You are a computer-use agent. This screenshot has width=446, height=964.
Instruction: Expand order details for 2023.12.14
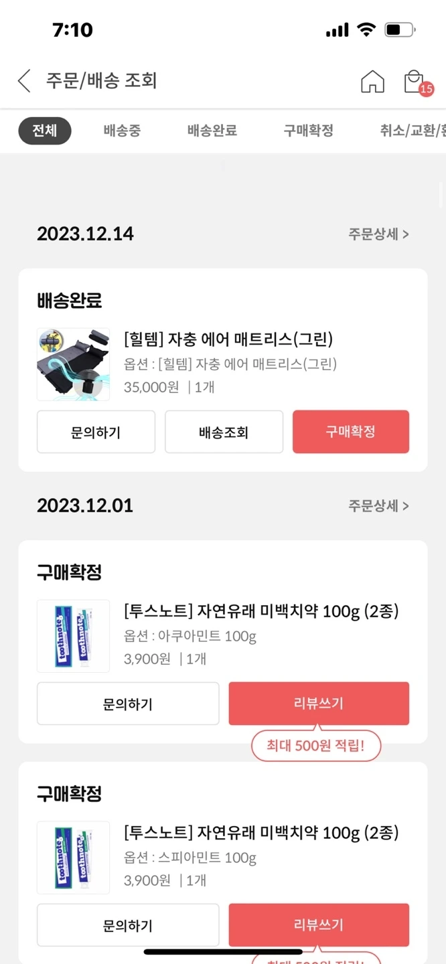(379, 234)
